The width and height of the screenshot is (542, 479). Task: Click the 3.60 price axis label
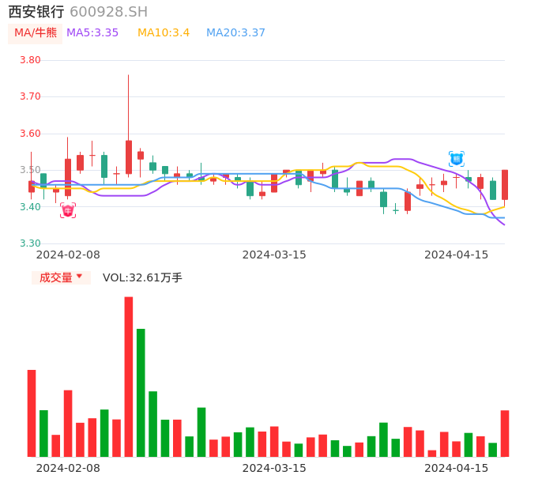(30, 134)
